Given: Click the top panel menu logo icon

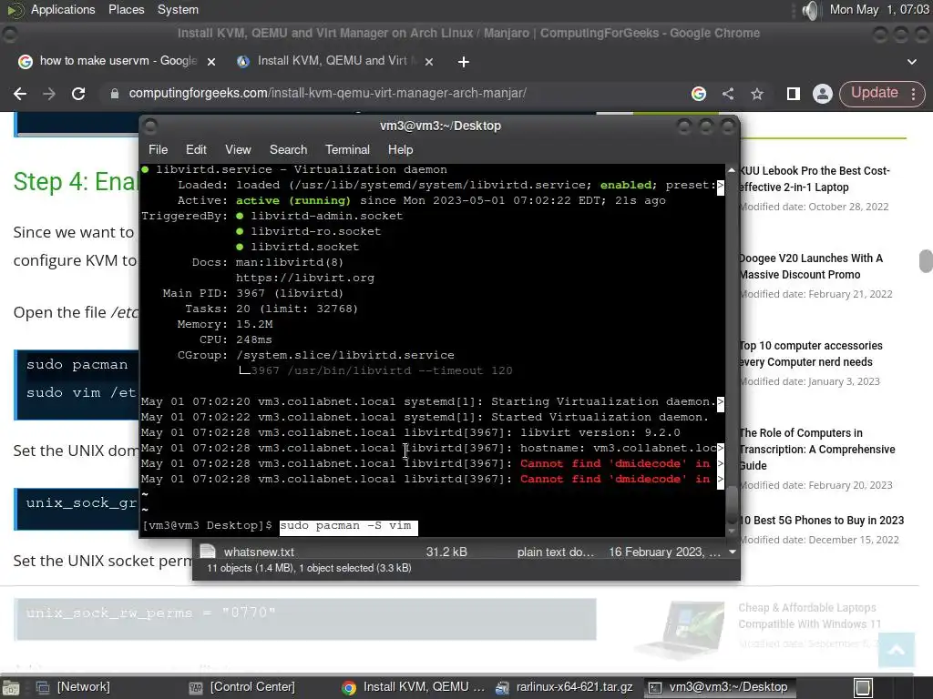Looking at the screenshot, I should click(15, 9).
